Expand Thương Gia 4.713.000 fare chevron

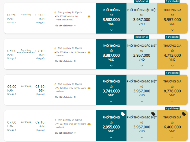pos(172,66)
